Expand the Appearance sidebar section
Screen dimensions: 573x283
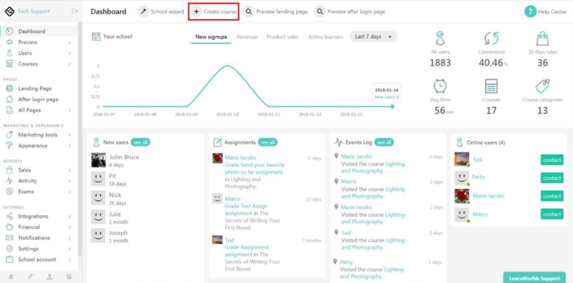(69, 146)
